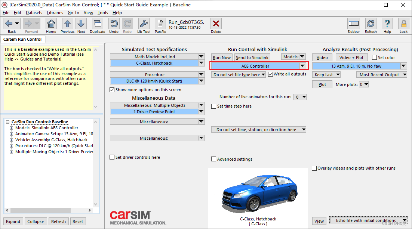This screenshot has height=229, width=412.
Task: Click the Expand tree button
Action: (13, 222)
